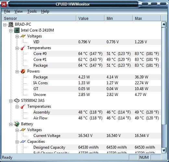Open the File menu
The image size is (169, 162).
click(x=7, y=11)
